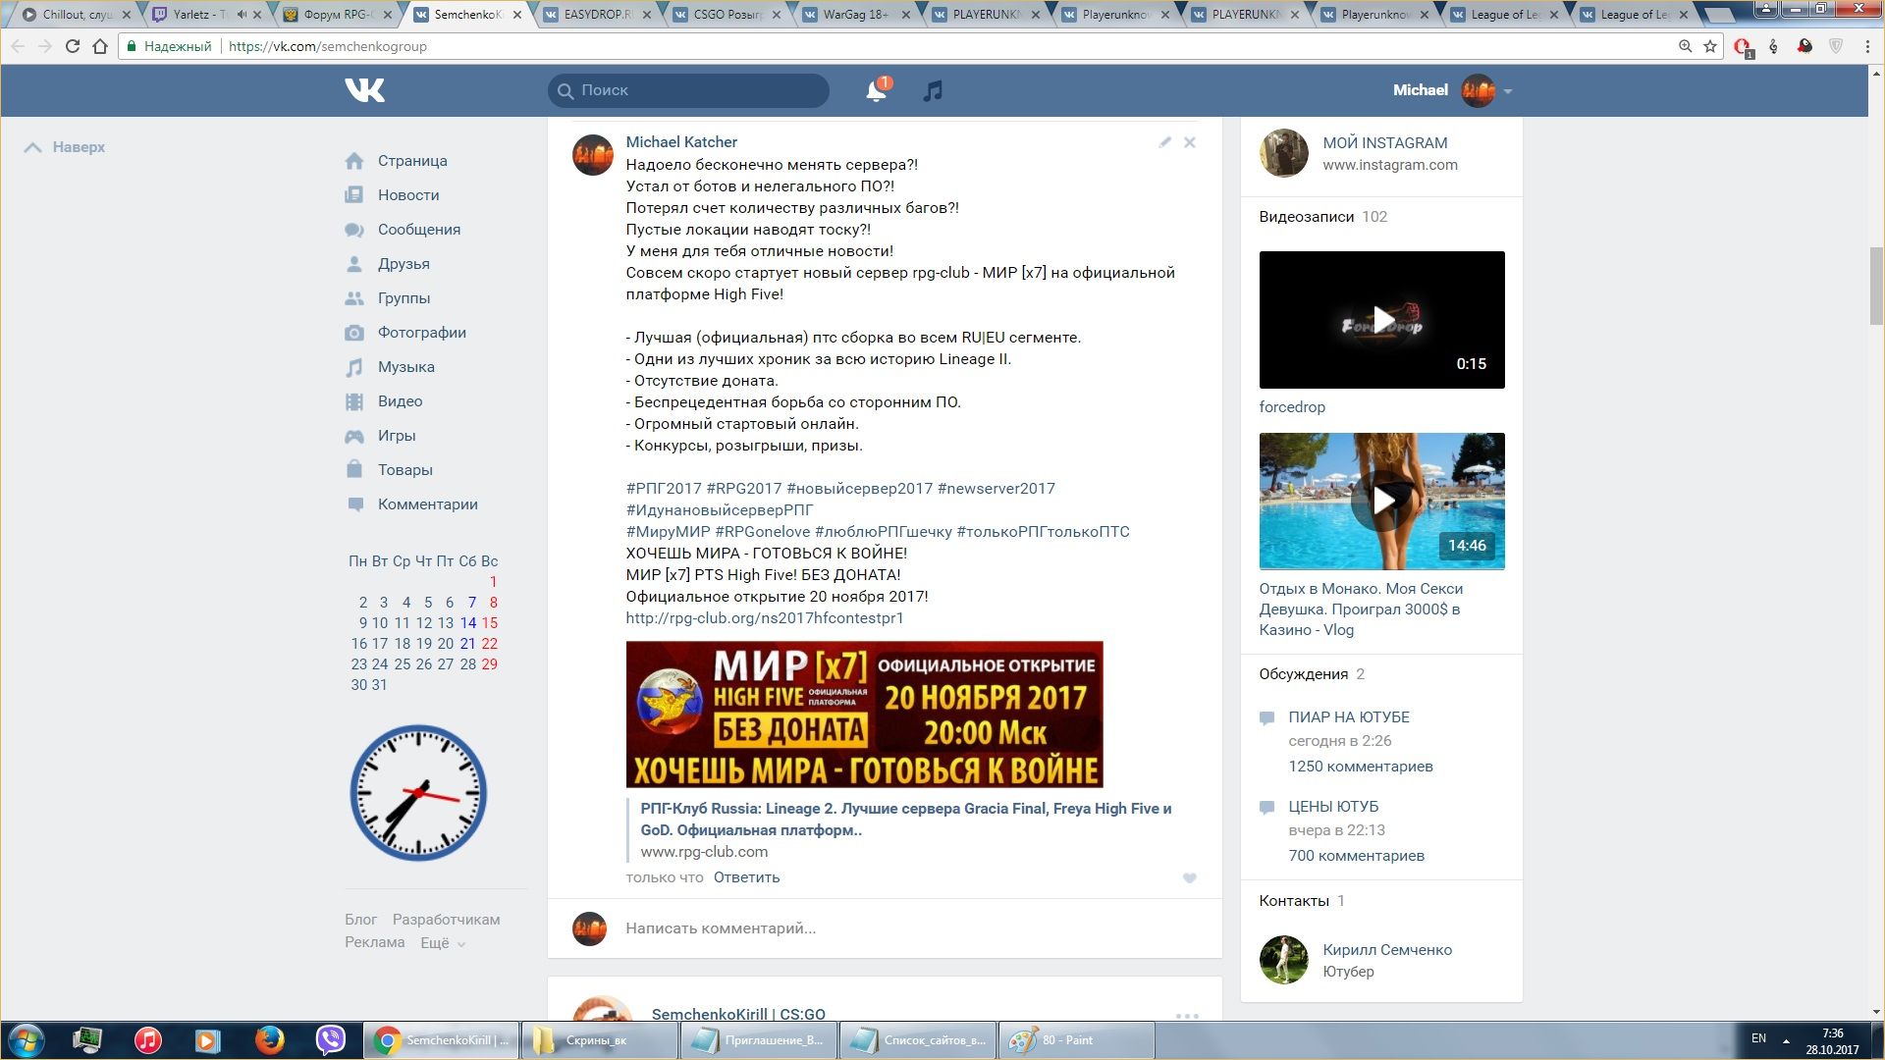This screenshot has width=1885, height=1060.
Task: Open the VK notifications bell
Action: (x=875, y=91)
